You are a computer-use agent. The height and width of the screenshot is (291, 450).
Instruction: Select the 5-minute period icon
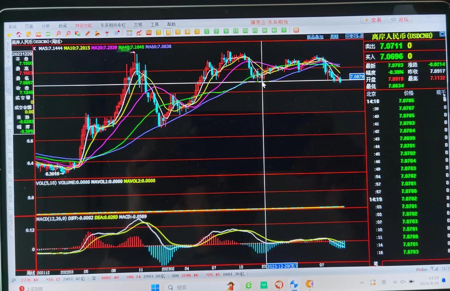point(226,31)
